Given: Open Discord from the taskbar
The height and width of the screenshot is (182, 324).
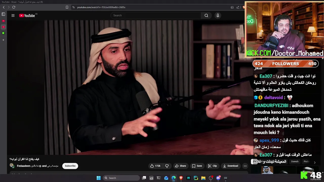Looking at the screenshot, I should [x=218, y=178].
